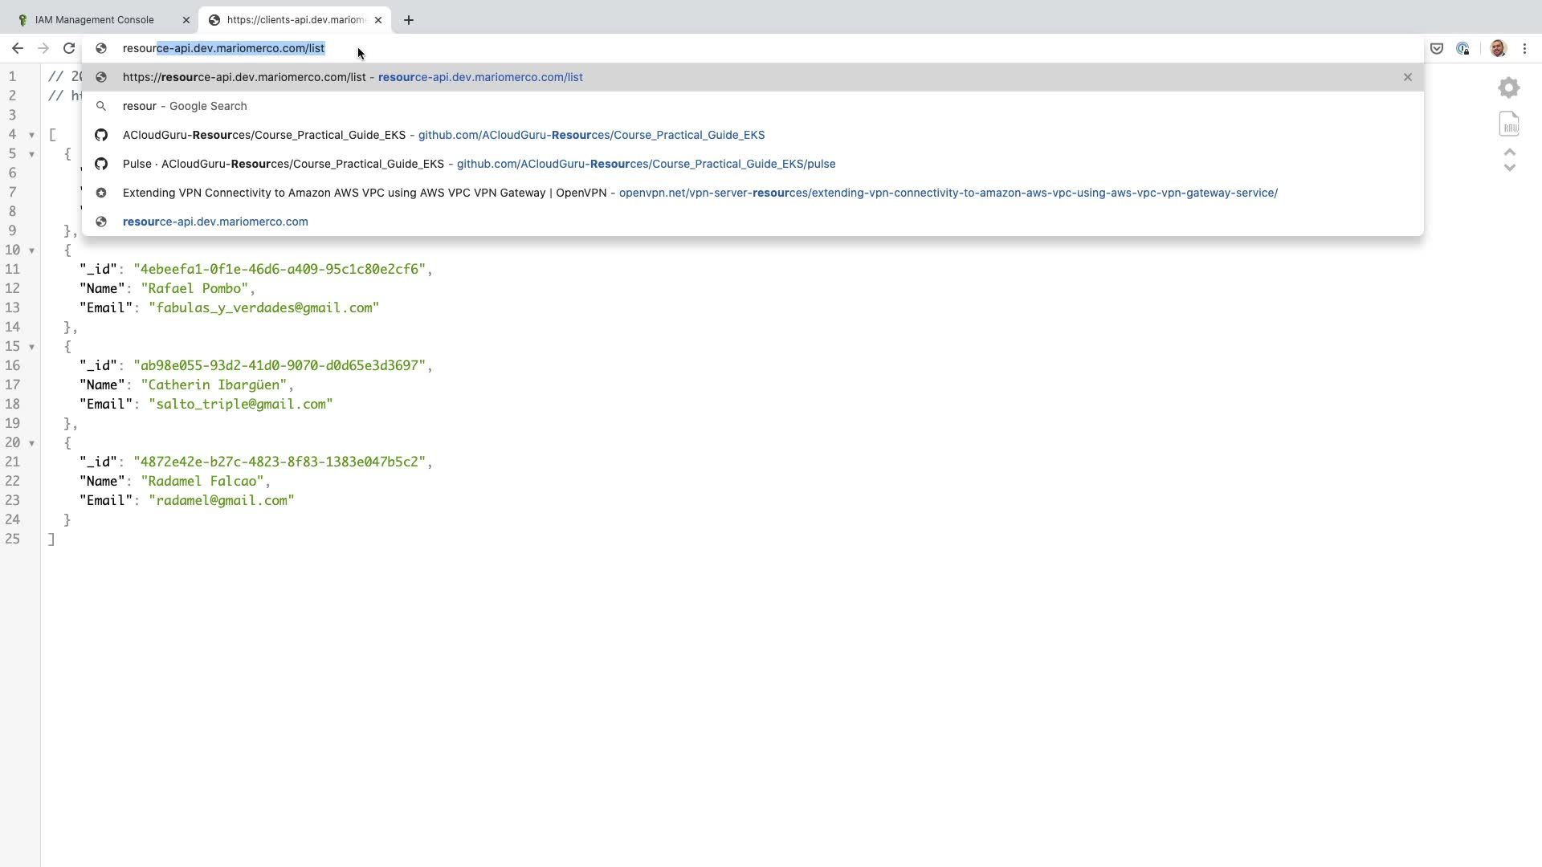Switch to the IAM Management Console tab
Viewport: 1542px width, 867px height.
point(95,20)
